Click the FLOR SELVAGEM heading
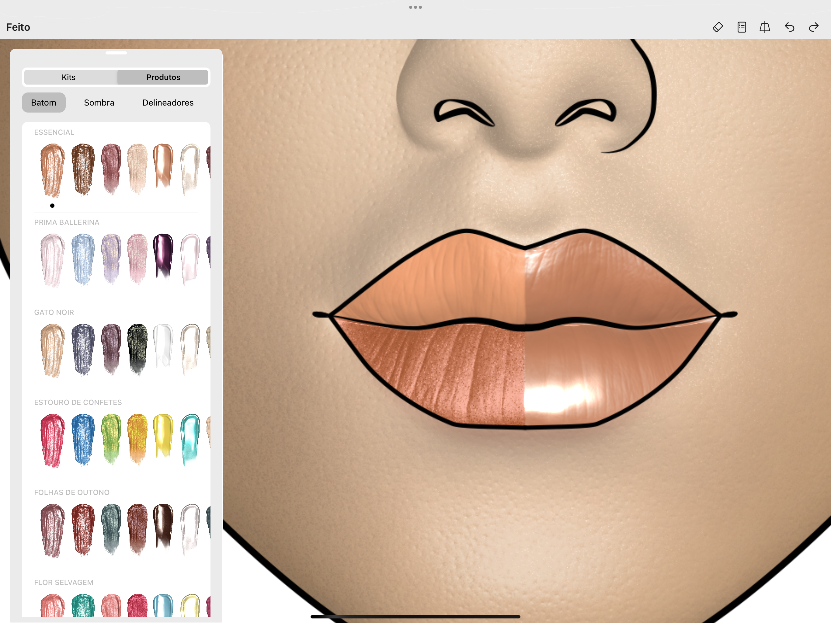The width and height of the screenshot is (831, 623). pyautogui.click(x=64, y=583)
